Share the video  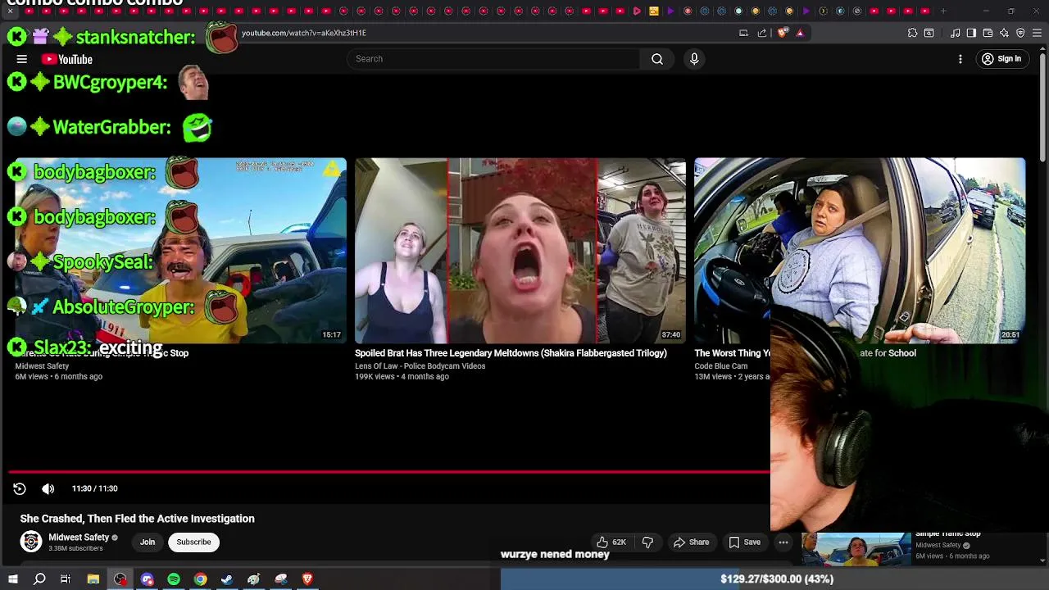point(691,542)
